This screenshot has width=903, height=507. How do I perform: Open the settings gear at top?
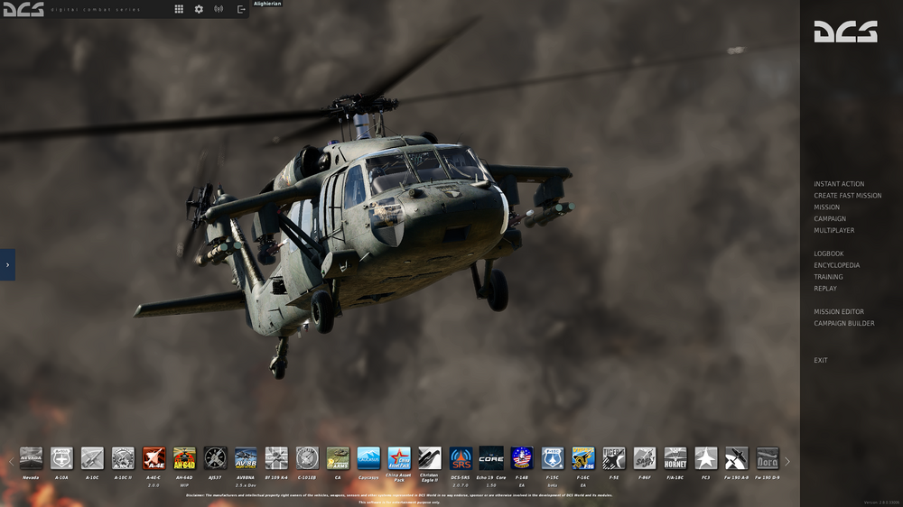point(199,9)
